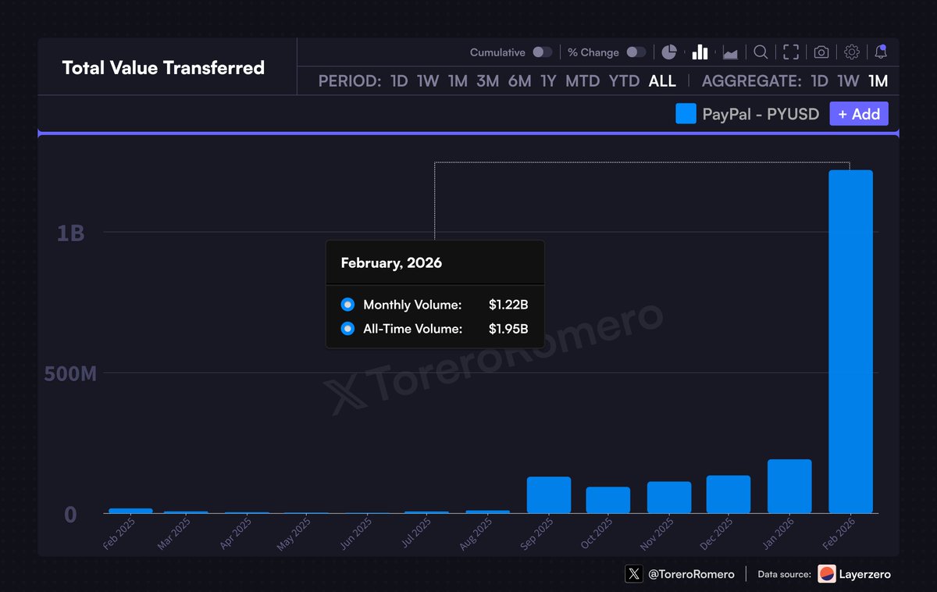Screen dimensions: 937x592
Task: Open the magnifier search icon
Action: point(761,52)
